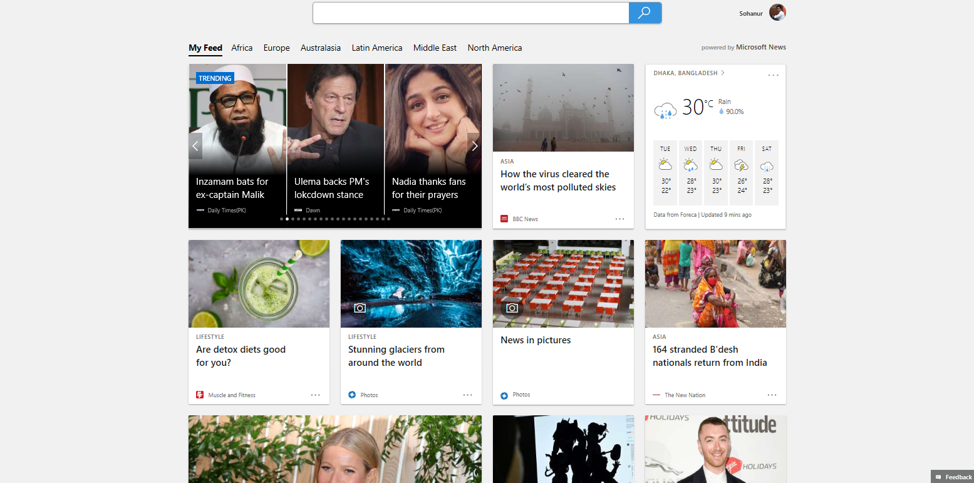Open more options on detox diets card
Image resolution: width=974 pixels, height=483 pixels.
tap(315, 395)
